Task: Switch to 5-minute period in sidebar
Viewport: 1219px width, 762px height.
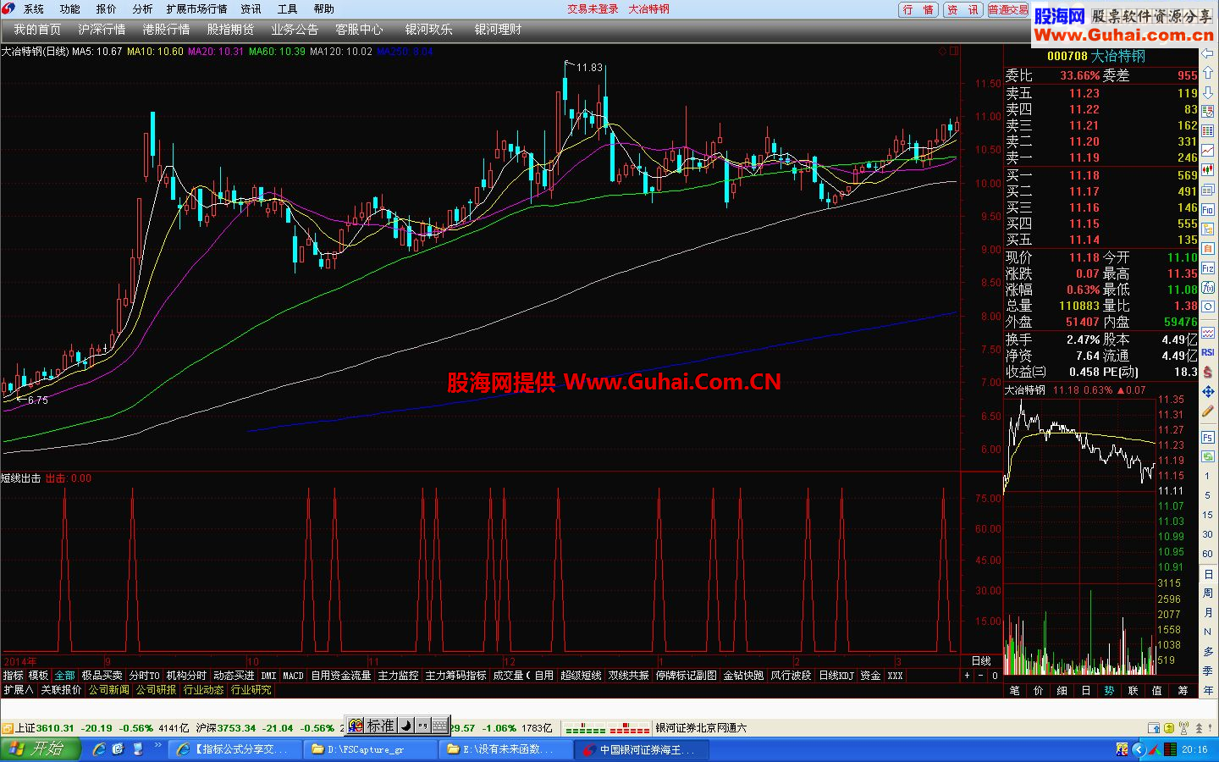Action: pos(1208,496)
